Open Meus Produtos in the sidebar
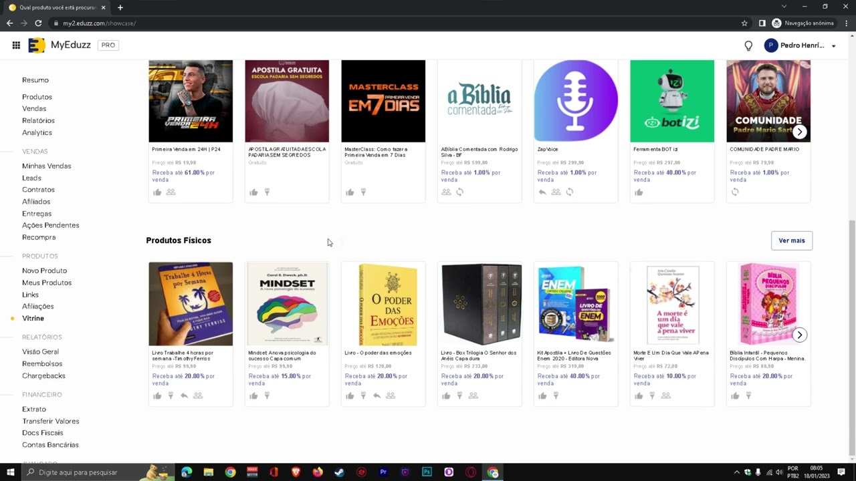The image size is (856, 481). click(x=47, y=283)
